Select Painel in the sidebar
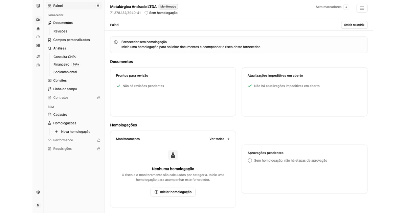The image size is (406, 213). [x=74, y=6]
